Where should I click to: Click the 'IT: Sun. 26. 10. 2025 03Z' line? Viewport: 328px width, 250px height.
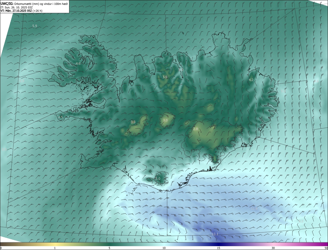17,7
